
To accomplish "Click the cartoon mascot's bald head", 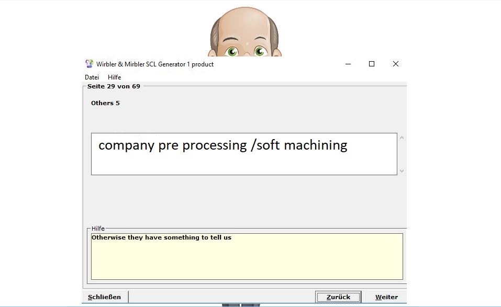I will [245, 22].
